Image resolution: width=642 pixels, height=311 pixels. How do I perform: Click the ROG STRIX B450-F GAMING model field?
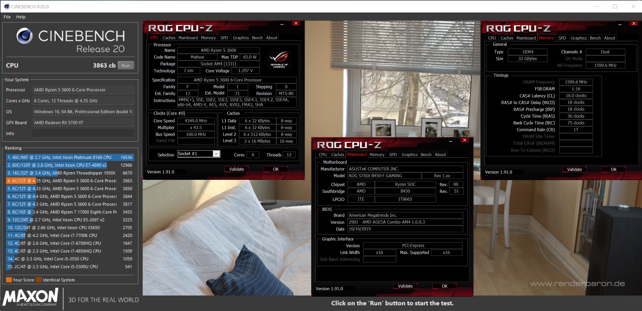pos(384,176)
